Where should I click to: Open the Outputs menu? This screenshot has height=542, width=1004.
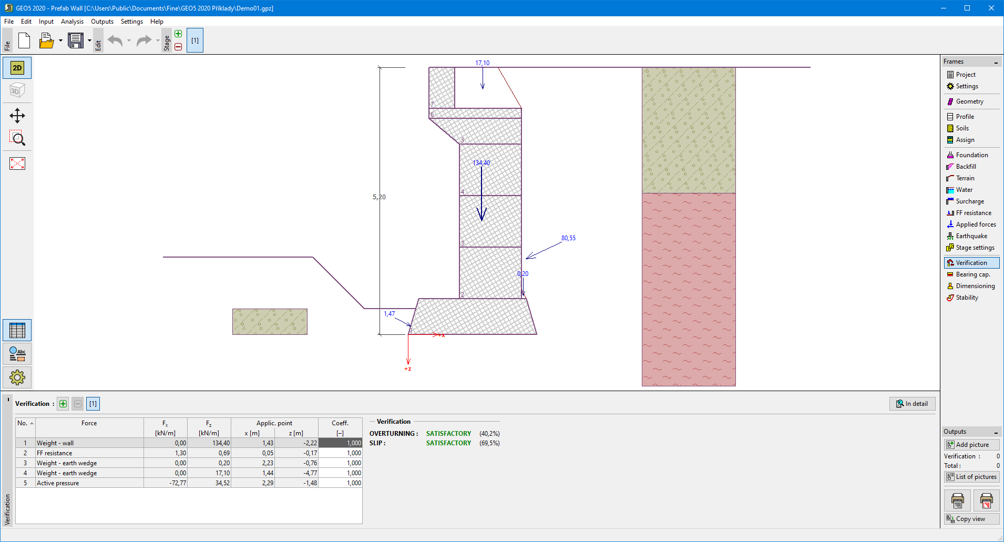point(102,22)
